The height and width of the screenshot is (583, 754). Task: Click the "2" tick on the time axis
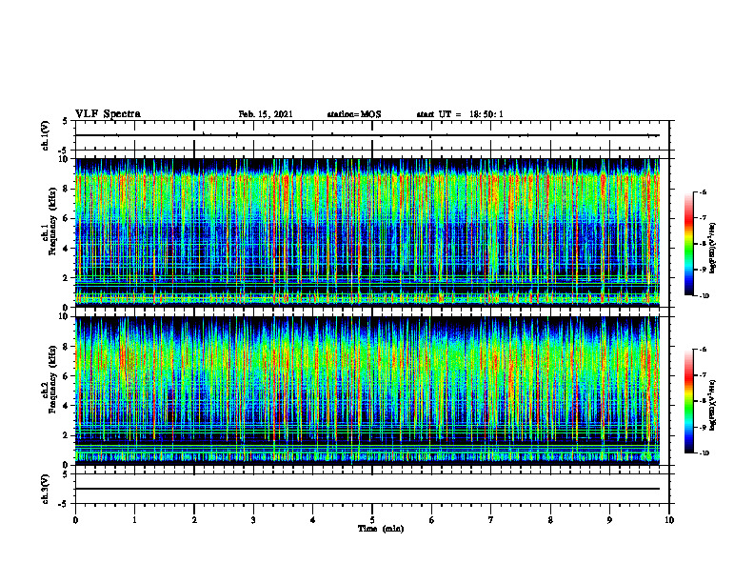coord(194,520)
